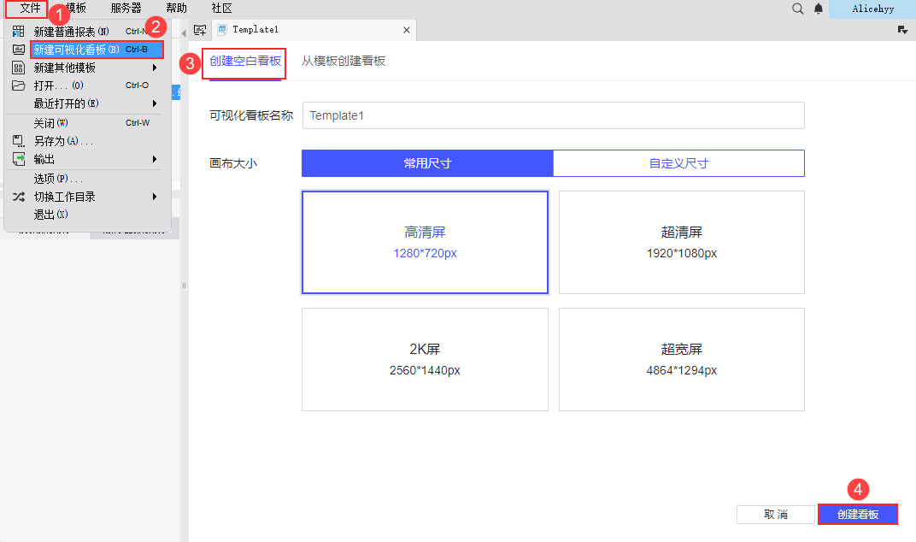Click the Export (输出) icon

coord(18,159)
